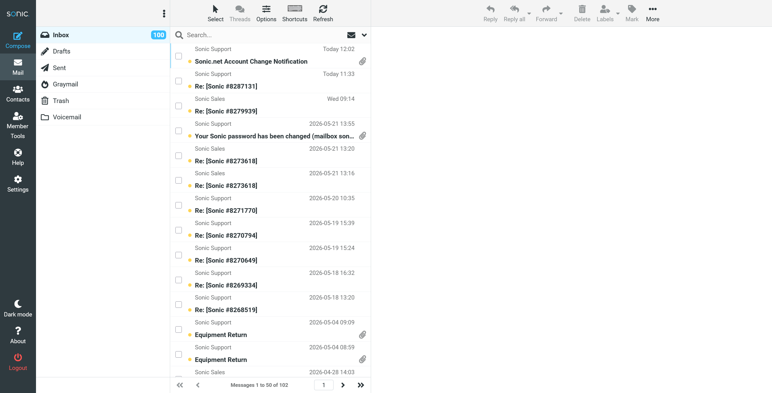Viewport: 772px width, 393px height.
Task: Go to the first page of messages
Action: click(180, 385)
